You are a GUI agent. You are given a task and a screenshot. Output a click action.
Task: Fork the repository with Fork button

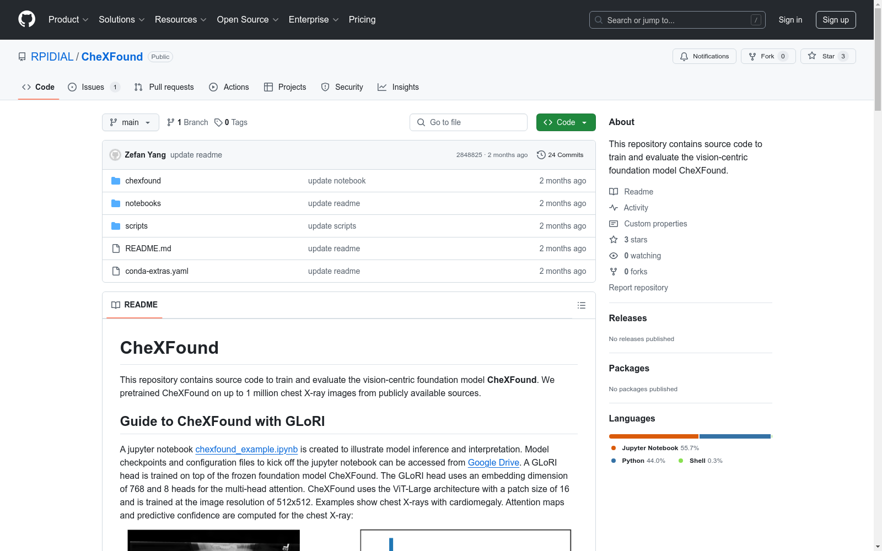[768, 56]
